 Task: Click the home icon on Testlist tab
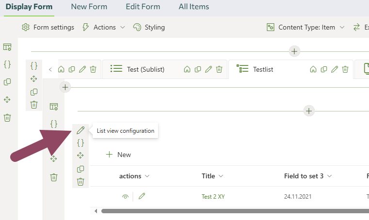pos(313,69)
